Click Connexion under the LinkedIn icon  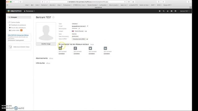tap(107, 54)
